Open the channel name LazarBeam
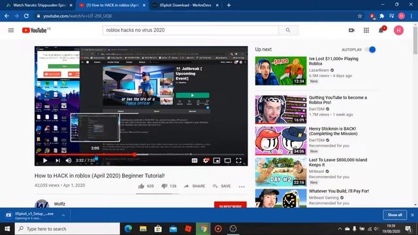Image resolution: width=418 pixels, height=235 pixels. pyautogui.click(x=319, y=70)
